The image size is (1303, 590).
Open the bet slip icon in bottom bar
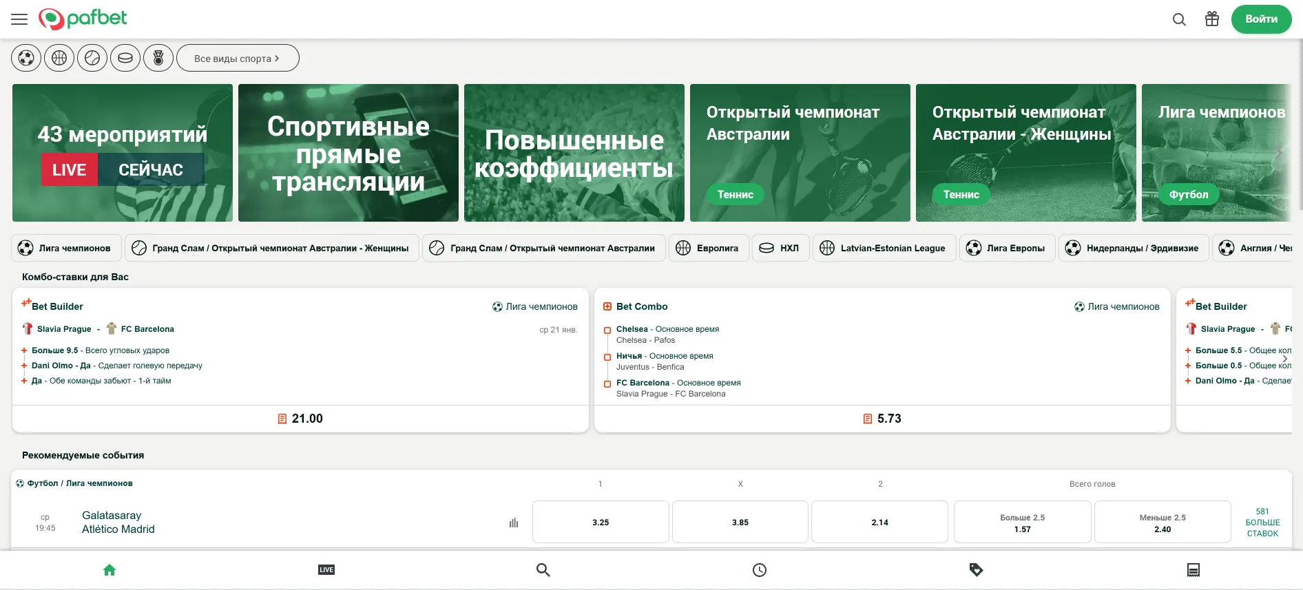(x=1193, y=570)
